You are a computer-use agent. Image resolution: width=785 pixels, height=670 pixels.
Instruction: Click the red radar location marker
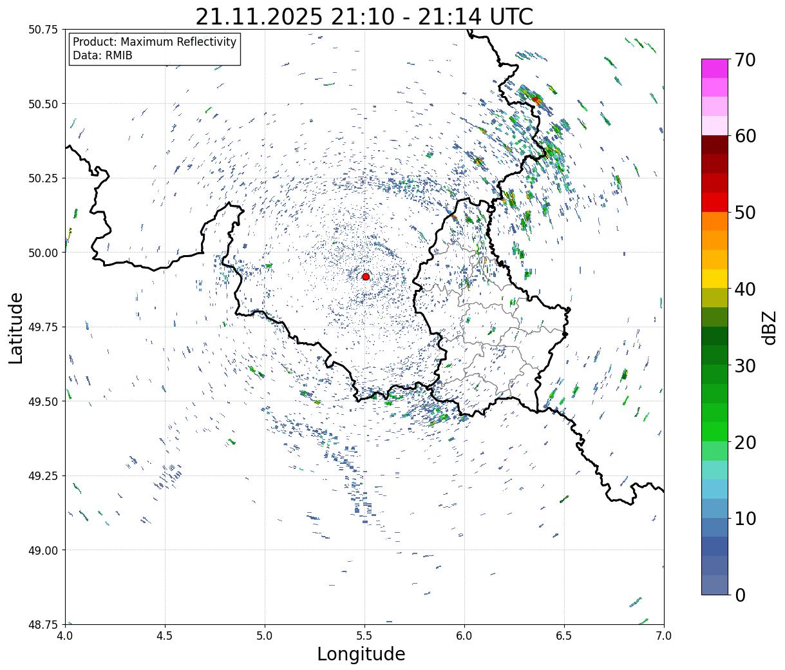tap(366, 276)
